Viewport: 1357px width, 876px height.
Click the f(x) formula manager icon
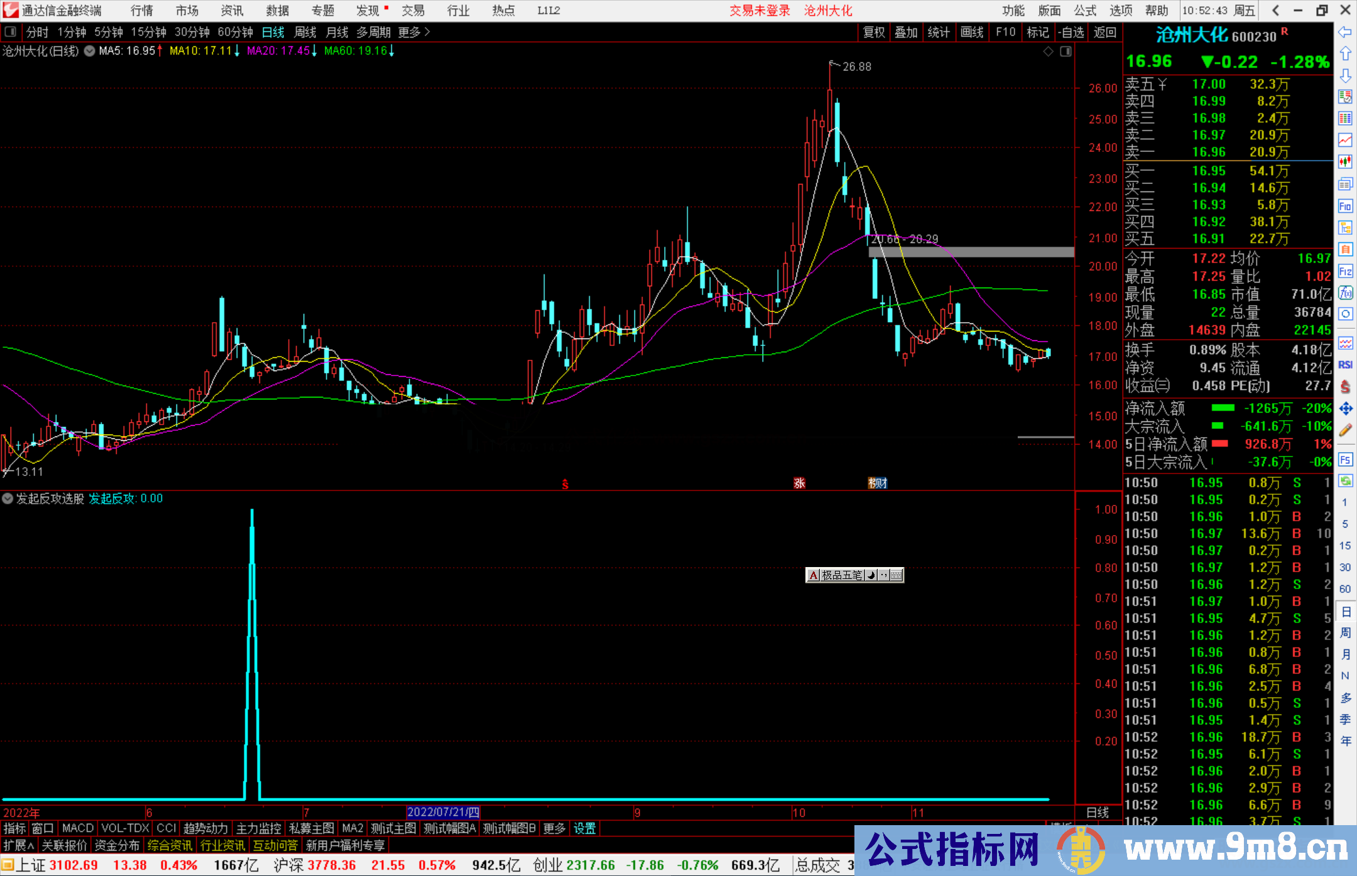(1346, 291)
